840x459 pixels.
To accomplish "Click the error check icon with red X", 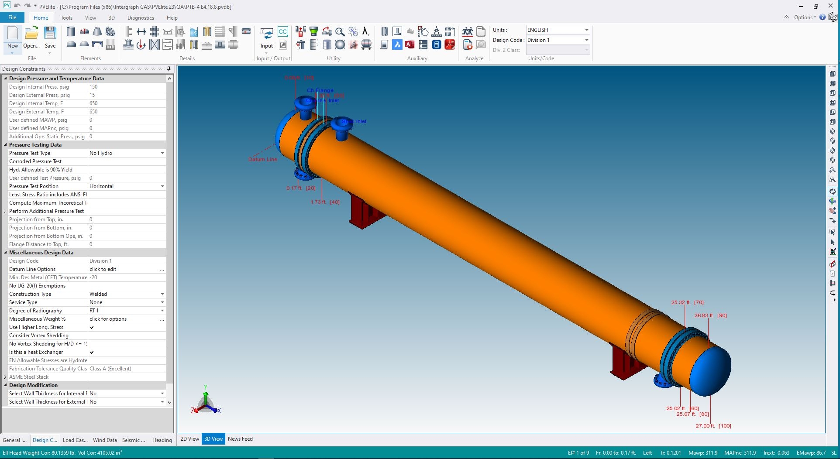I will click(x=468, y=45).
